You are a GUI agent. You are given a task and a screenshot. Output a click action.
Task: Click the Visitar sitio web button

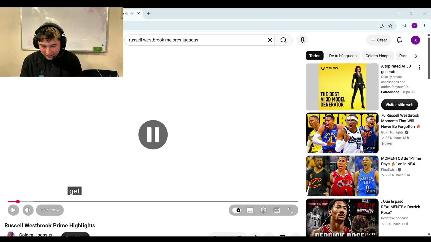click(399, 105)
